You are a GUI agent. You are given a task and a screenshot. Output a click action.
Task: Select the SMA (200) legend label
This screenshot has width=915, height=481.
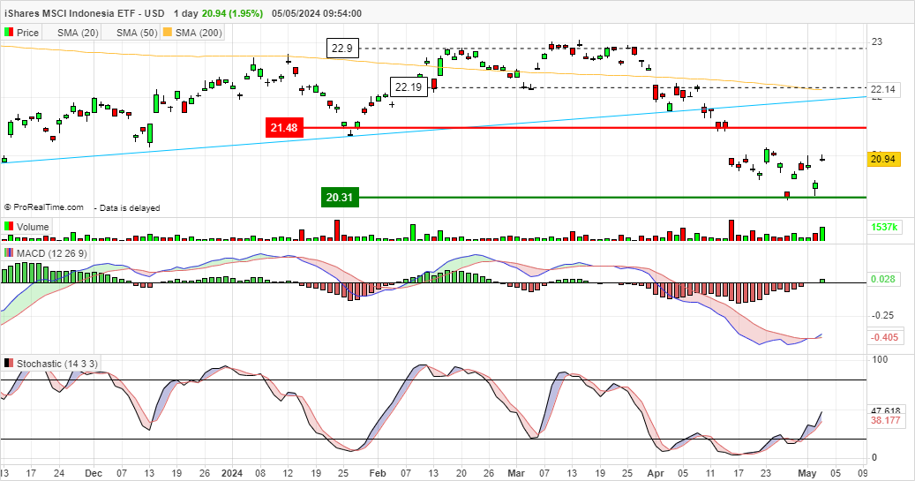point(199,33)
